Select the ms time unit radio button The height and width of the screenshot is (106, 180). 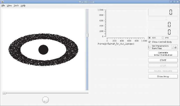pyautogui.click(x=163, y=38)
